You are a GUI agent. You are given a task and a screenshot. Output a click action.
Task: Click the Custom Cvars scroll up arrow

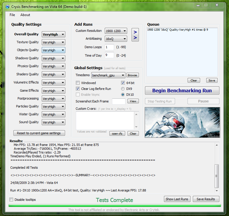136,114
